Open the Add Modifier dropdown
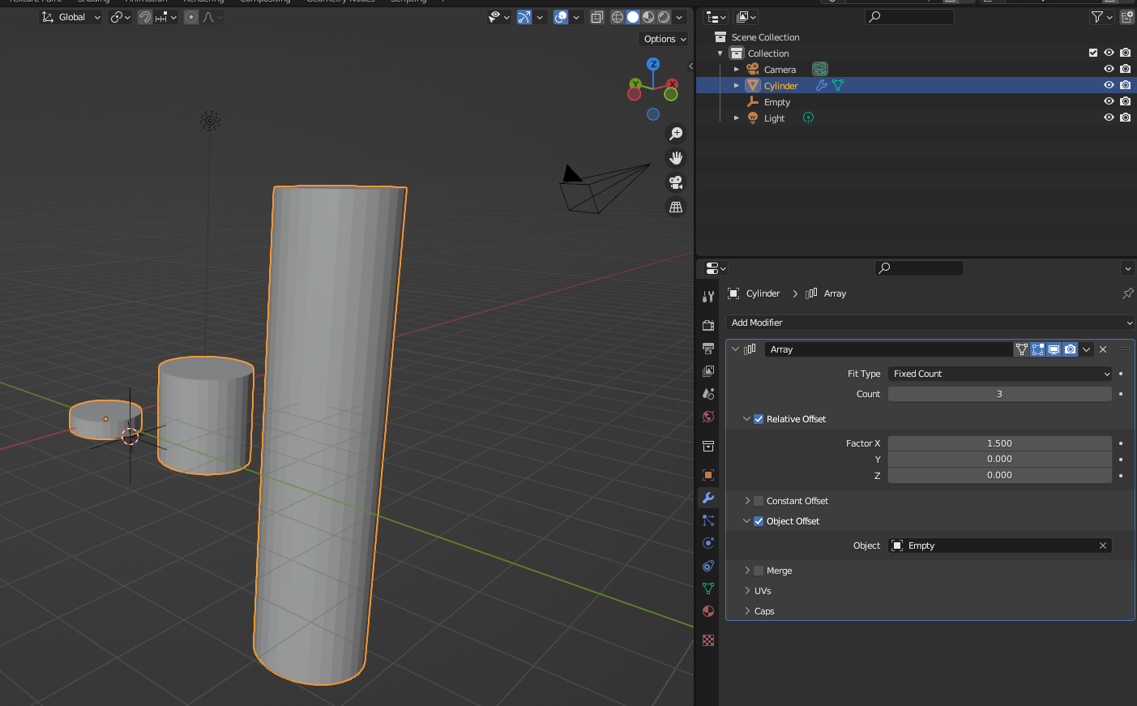 pyautogui.click(x=930, y=323)
